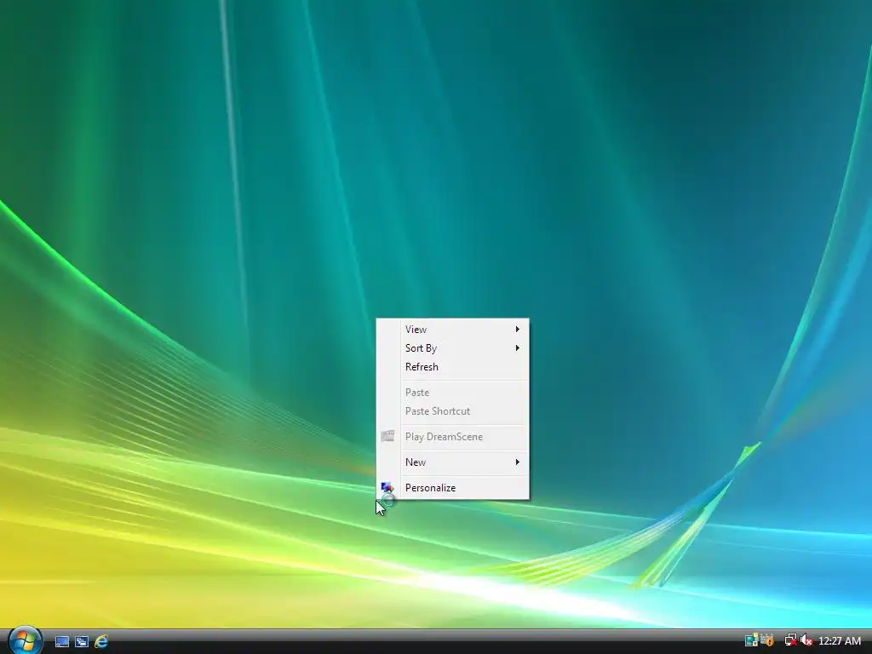Expand the arrow next to New
872x654 pixels.
tap(517, 462)
